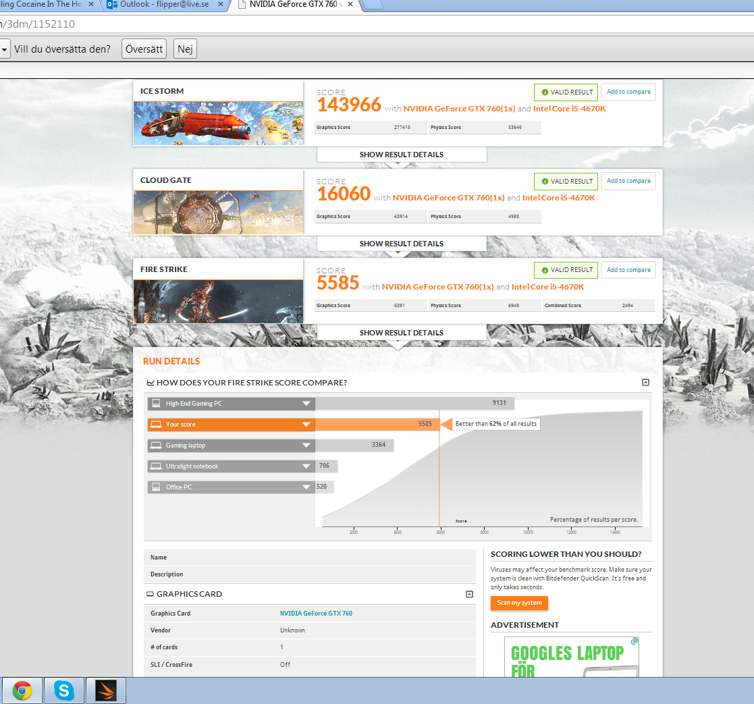Image resolution: width=754 pixels, height=704 pixels.
Task: Click the Fire Strike score 5585
Action: click(338, 283)
